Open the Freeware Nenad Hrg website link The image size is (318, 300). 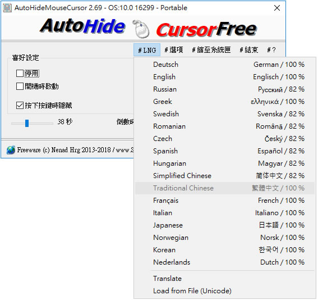click(76, 150)
